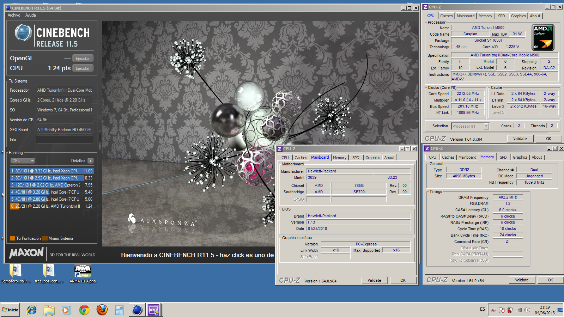Screen dimensions: 564x317
Task: Open Memory tab in Mainboard CPU-Z window
Action: tap(340, 158)
